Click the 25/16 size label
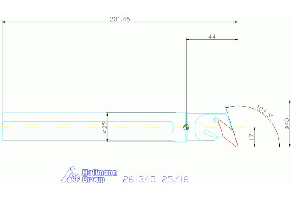Image resolution: width=291 pixels, height=200 pixels. pyautogui.click(x=175, y=179)
